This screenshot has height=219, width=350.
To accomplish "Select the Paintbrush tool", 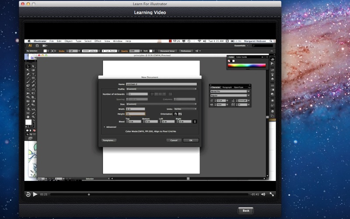I will coord(28,82).
